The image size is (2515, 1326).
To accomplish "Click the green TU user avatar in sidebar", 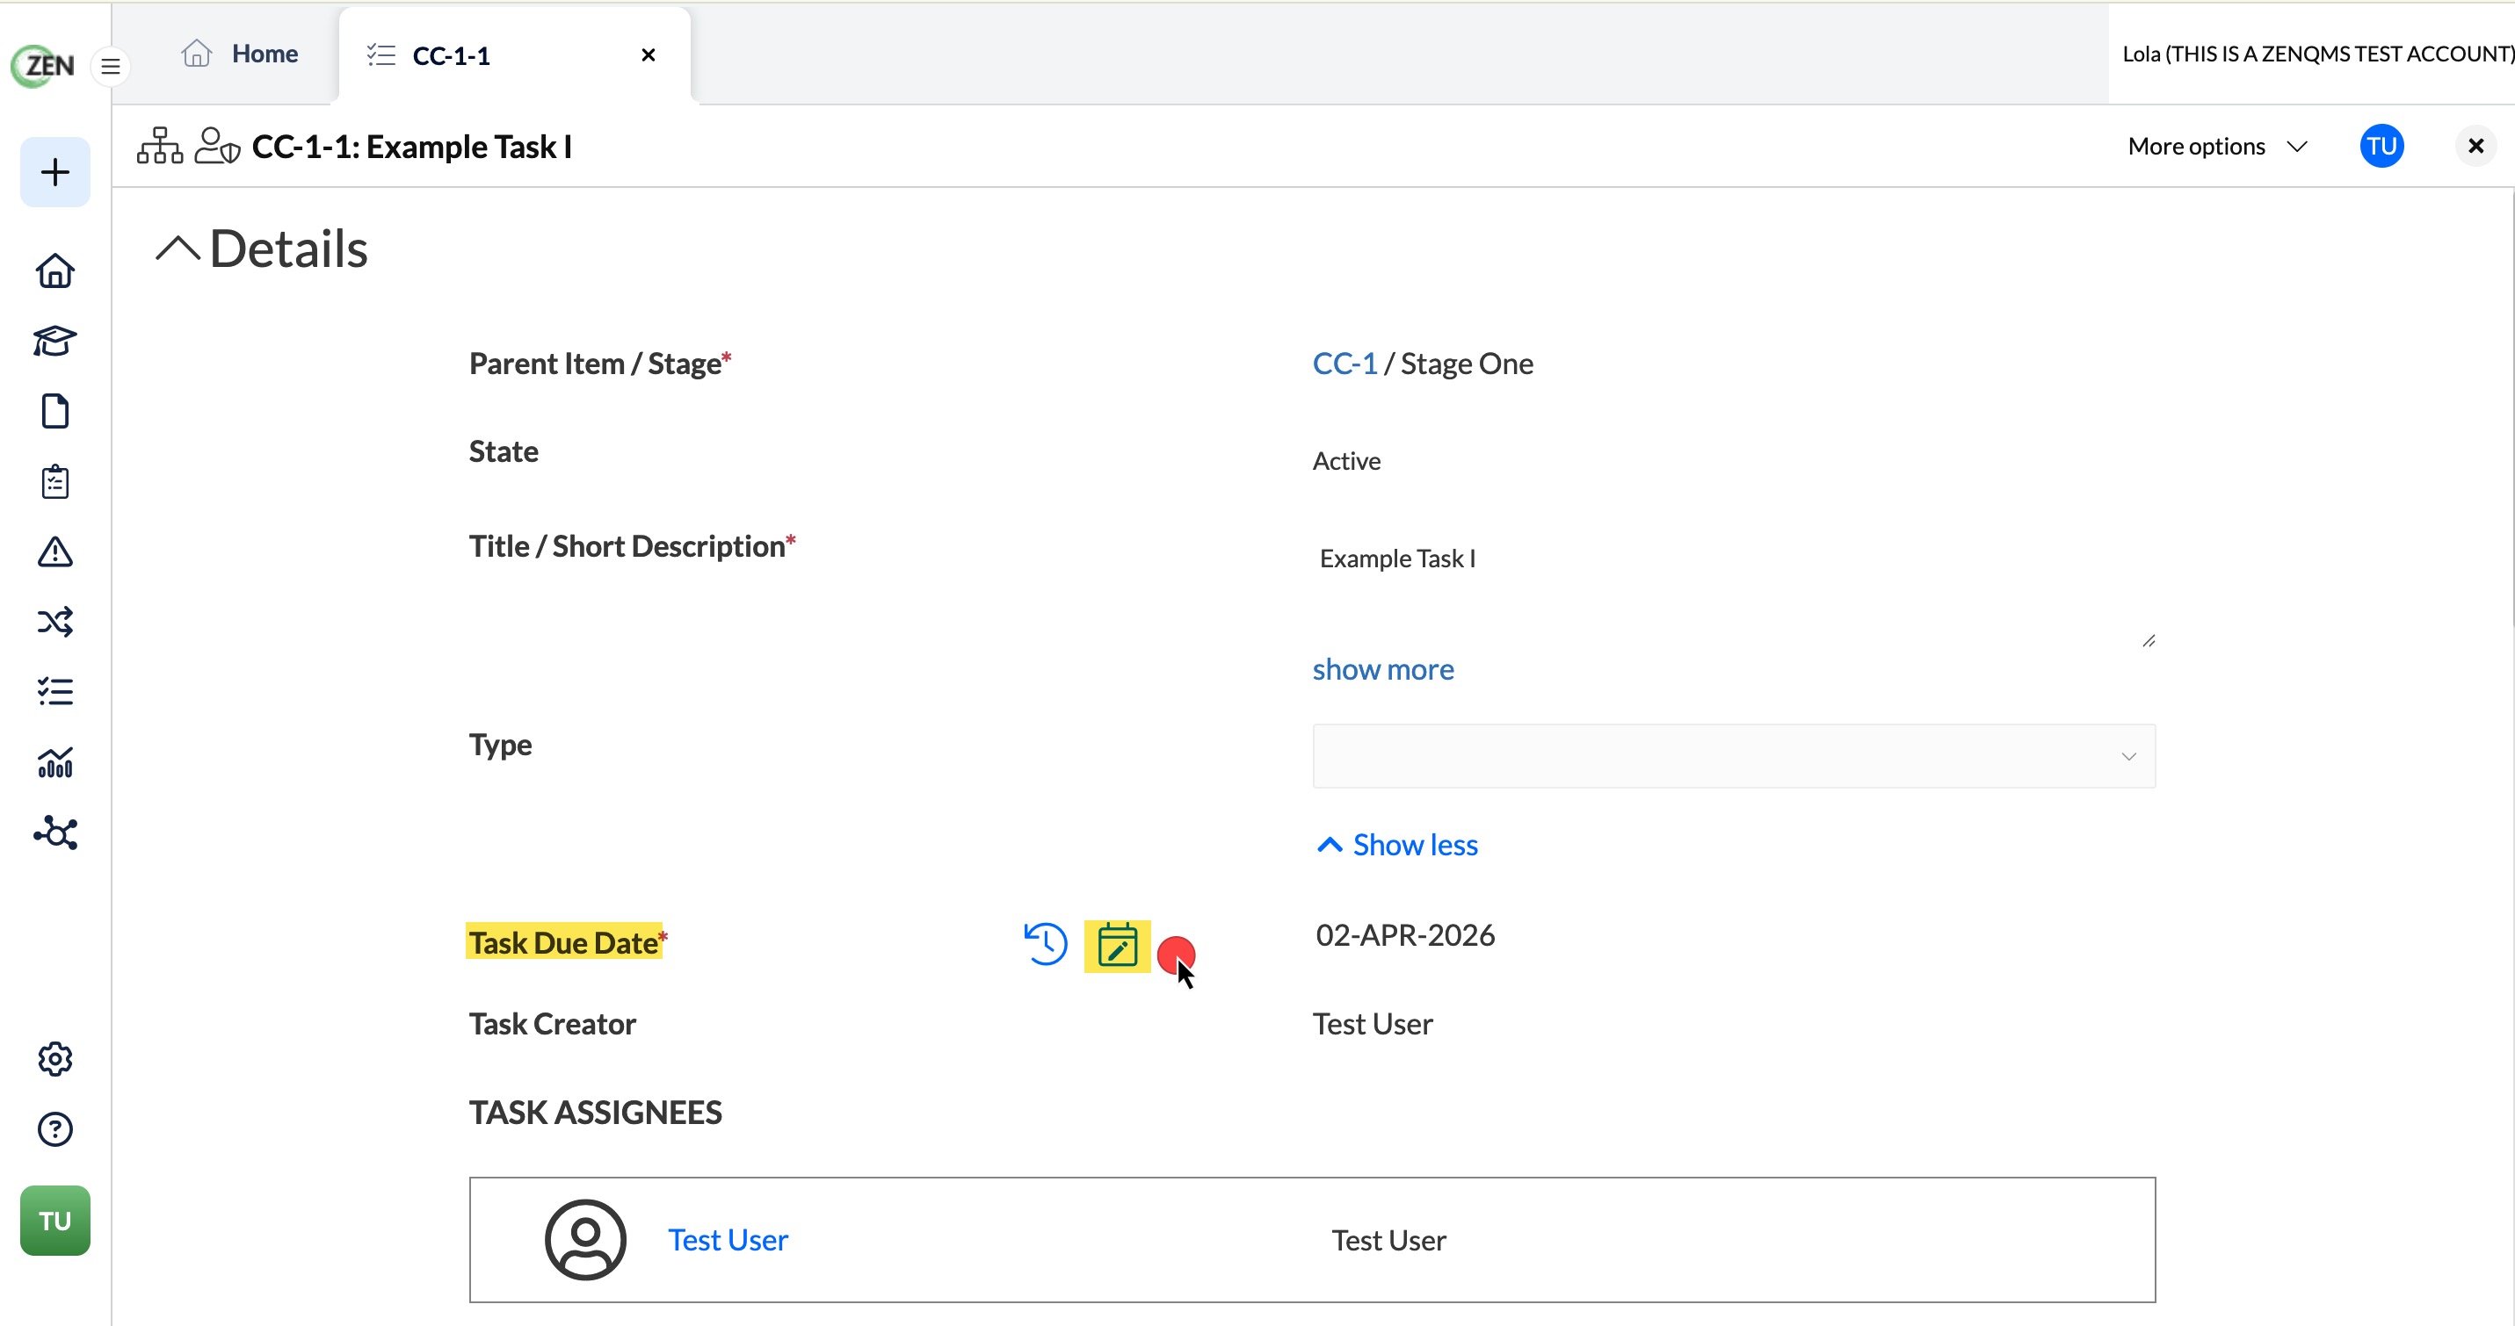I will pos(54,1221).
